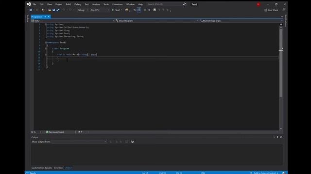The image size is (311, 174).
Task: Select the Program.cs document tab
Action: click(x=37, y=17)
